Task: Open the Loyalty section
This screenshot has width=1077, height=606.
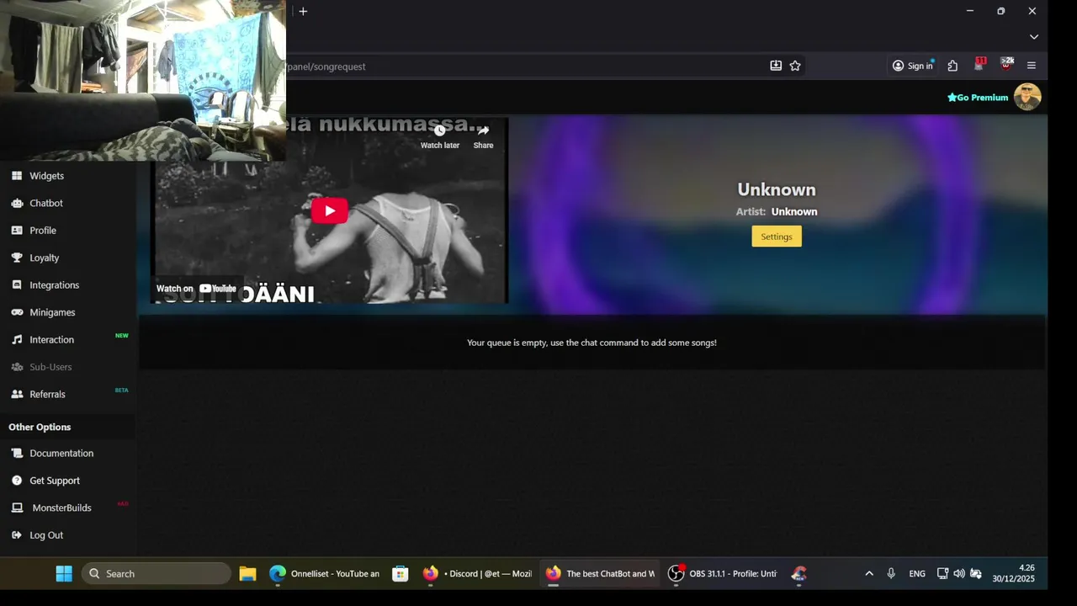Action: pyautogui.click(x=44, y=258)
